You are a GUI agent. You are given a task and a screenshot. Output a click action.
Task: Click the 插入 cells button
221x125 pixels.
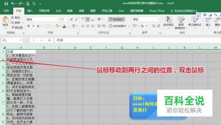pyautogui.click(x=208, y=23)
